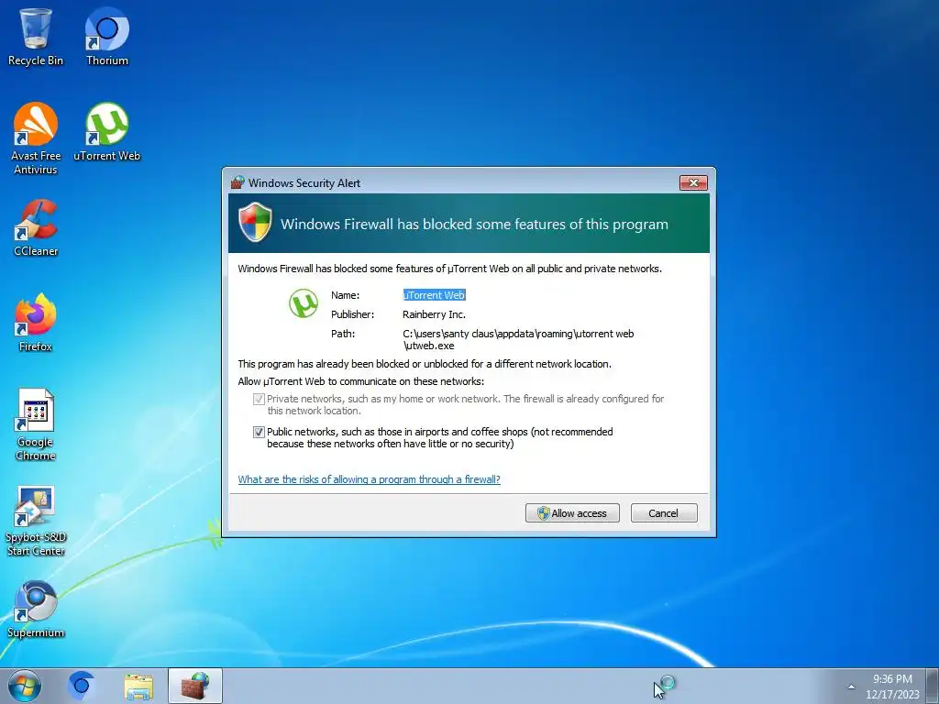Click the uTorrent logo in the dialog
Screen dimensions: 939x704
click(x=304, y=303)
